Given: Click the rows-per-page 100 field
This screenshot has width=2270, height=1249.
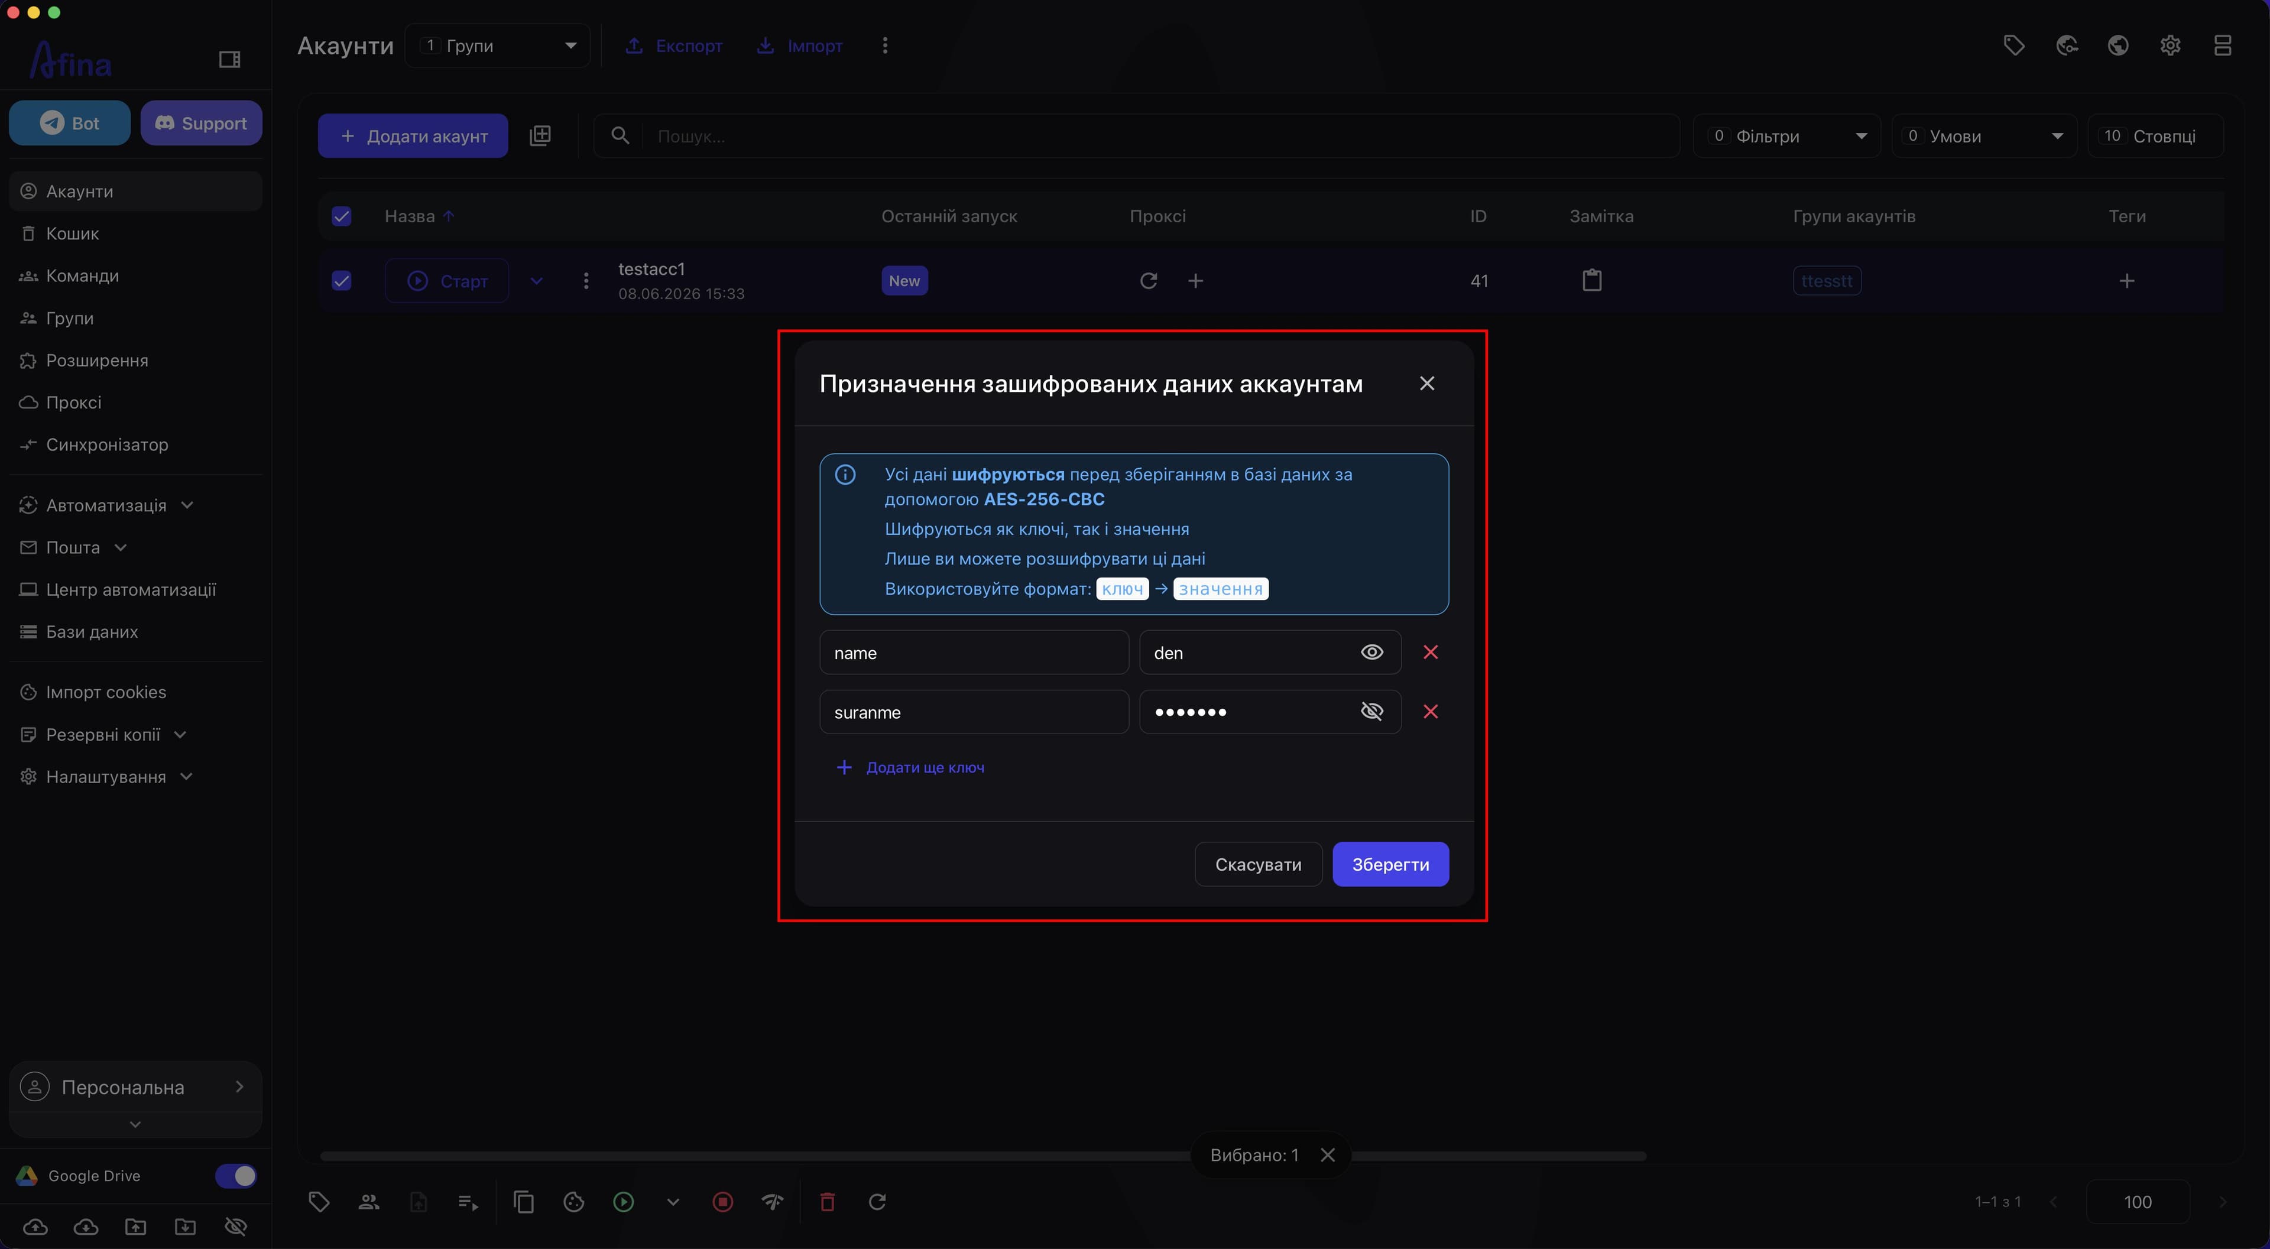Looking at the screenshot, I should (x=2138, y=1202).
